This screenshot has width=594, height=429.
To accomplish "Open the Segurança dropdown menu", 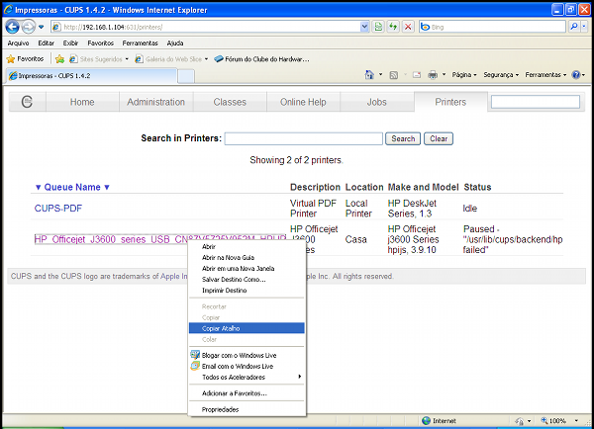I will pos(501,75).
